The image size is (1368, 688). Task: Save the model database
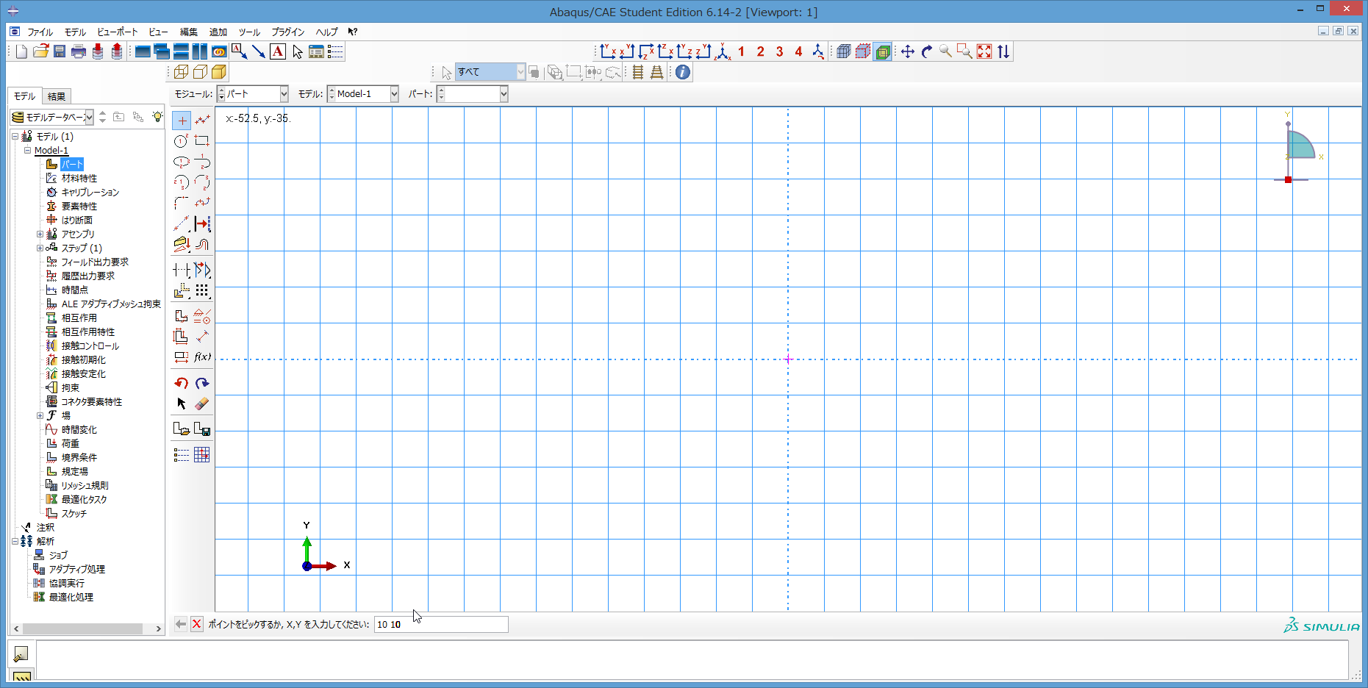tap(60, 51)
